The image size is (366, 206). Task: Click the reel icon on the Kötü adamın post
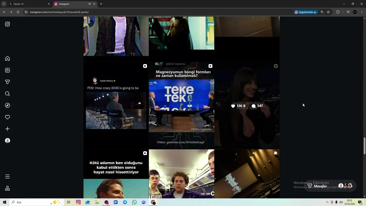[x=145, y=153]
